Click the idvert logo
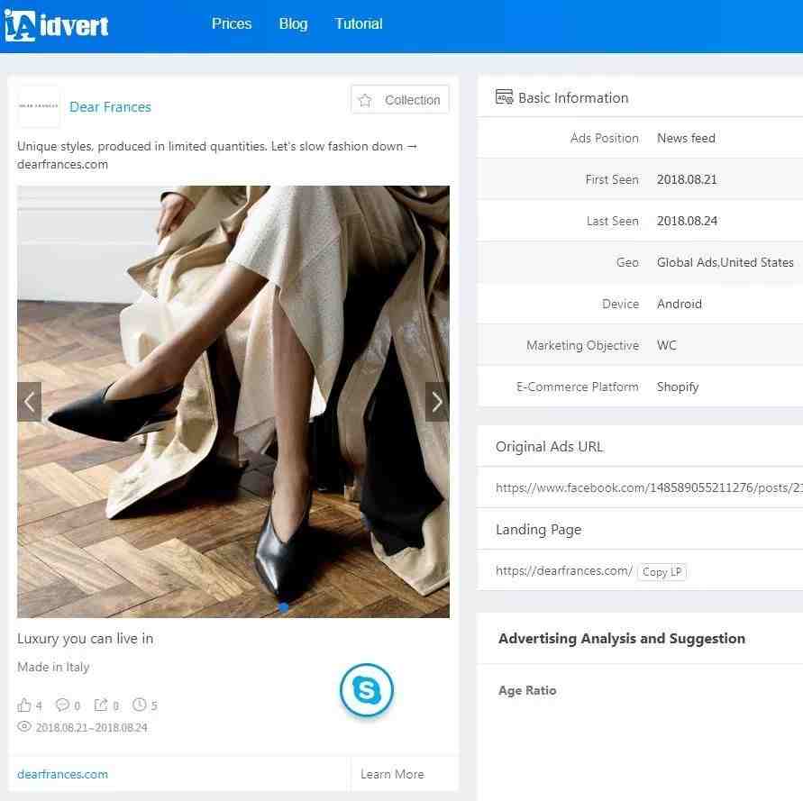 click(57, 25)
